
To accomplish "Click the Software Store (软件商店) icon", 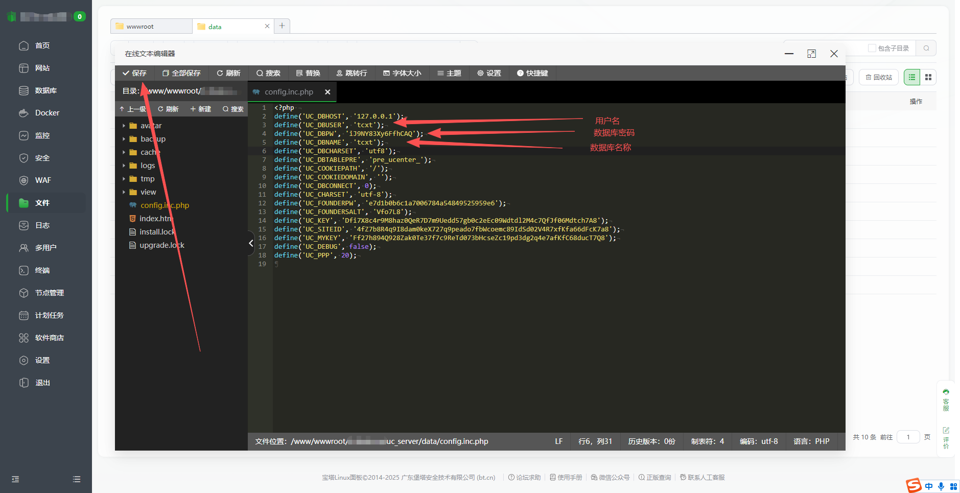I will coord(24,338).
